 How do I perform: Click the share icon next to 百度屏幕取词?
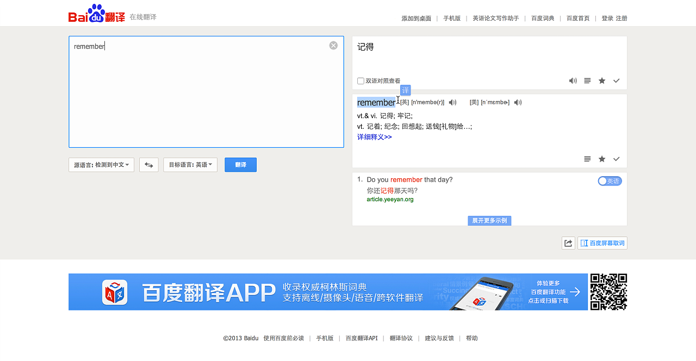(568, 243)
